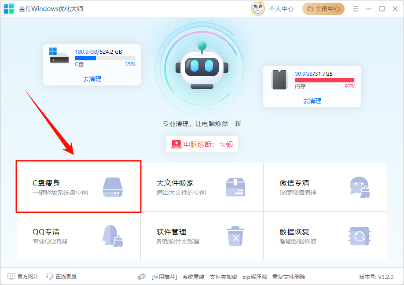Click the 内存 usage red progress bar

pyautogui.click(x=325, y=80)
